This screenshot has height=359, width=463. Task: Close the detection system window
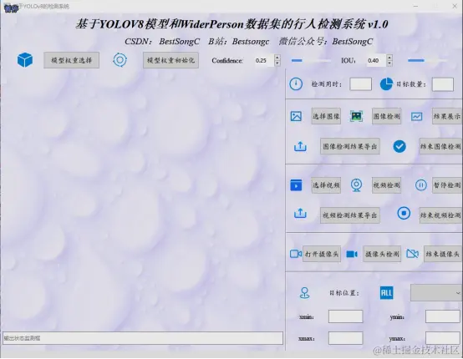coord(455,6)
